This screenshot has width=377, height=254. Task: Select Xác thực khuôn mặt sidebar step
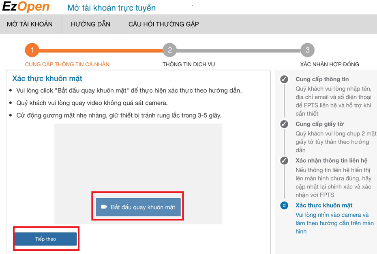click(x=323, y=205)
